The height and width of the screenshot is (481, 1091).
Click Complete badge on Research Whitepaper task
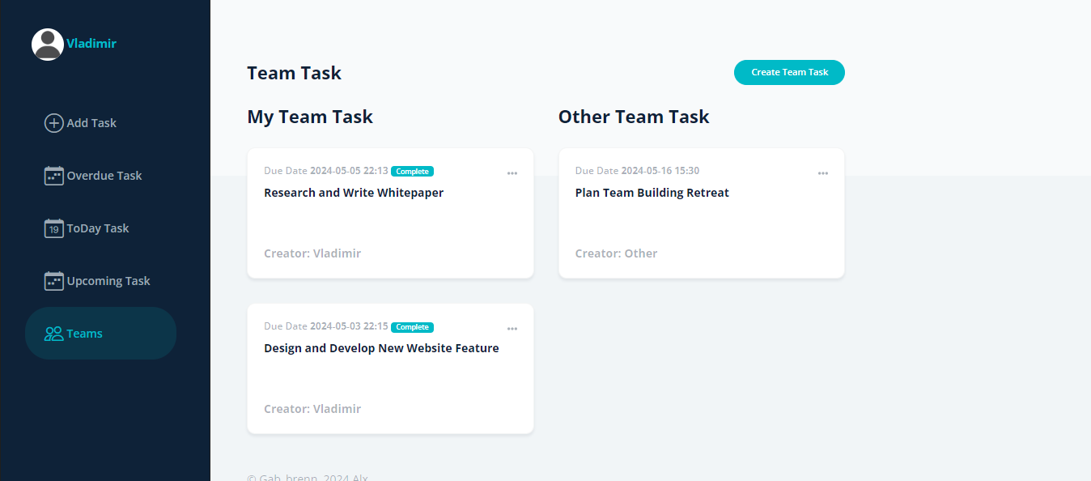412,172
